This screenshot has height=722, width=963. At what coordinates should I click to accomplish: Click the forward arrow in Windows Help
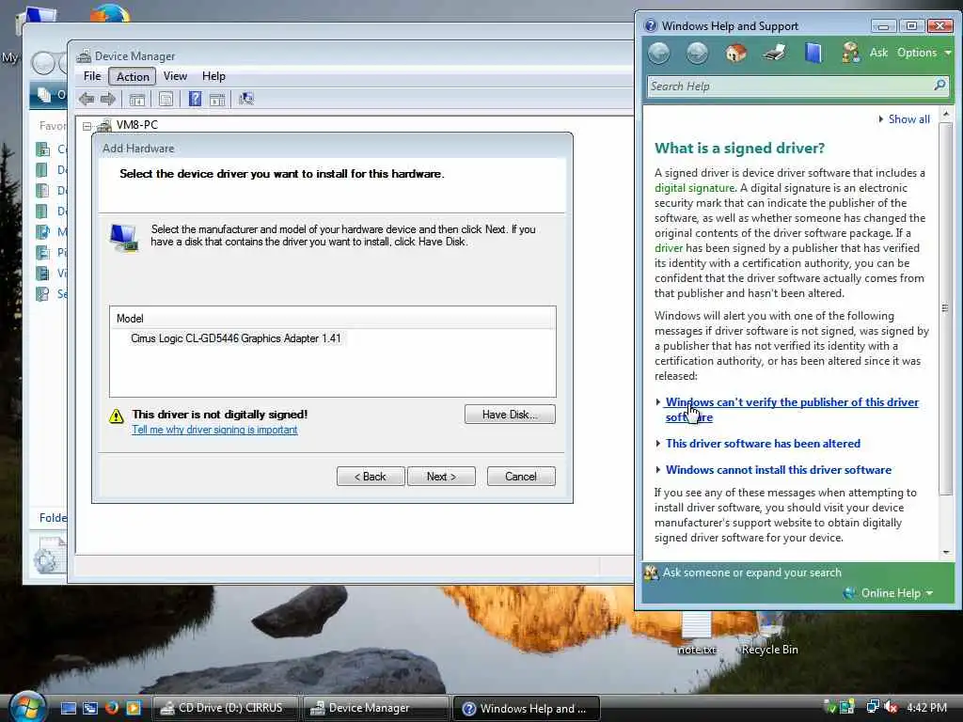pos(697,54)
